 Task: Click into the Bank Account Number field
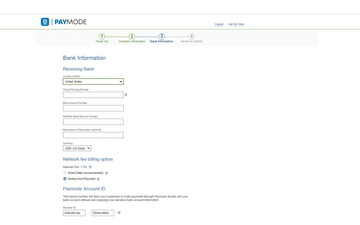(x=93, y=108)
